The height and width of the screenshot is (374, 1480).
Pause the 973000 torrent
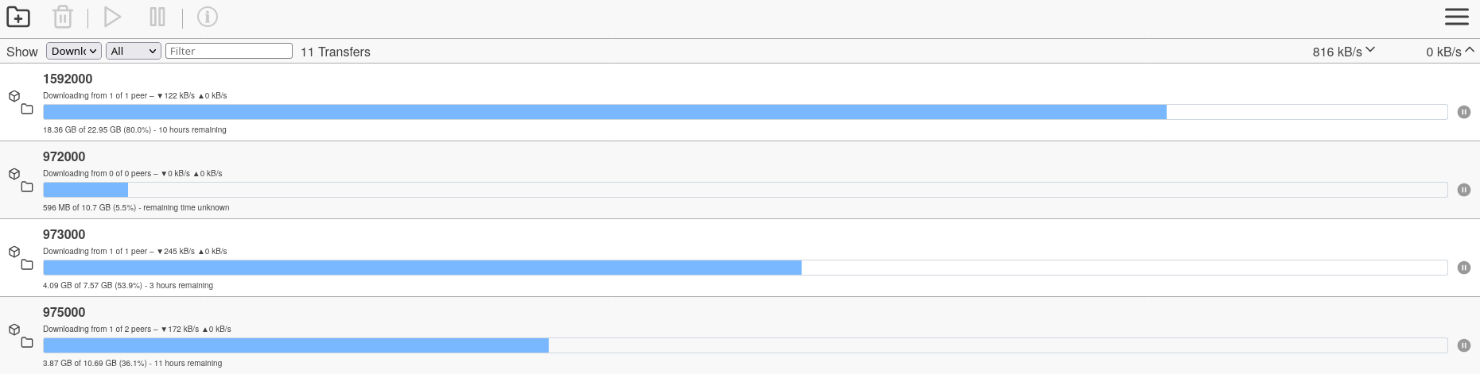pyautogui.click(x=1463, y=268)
